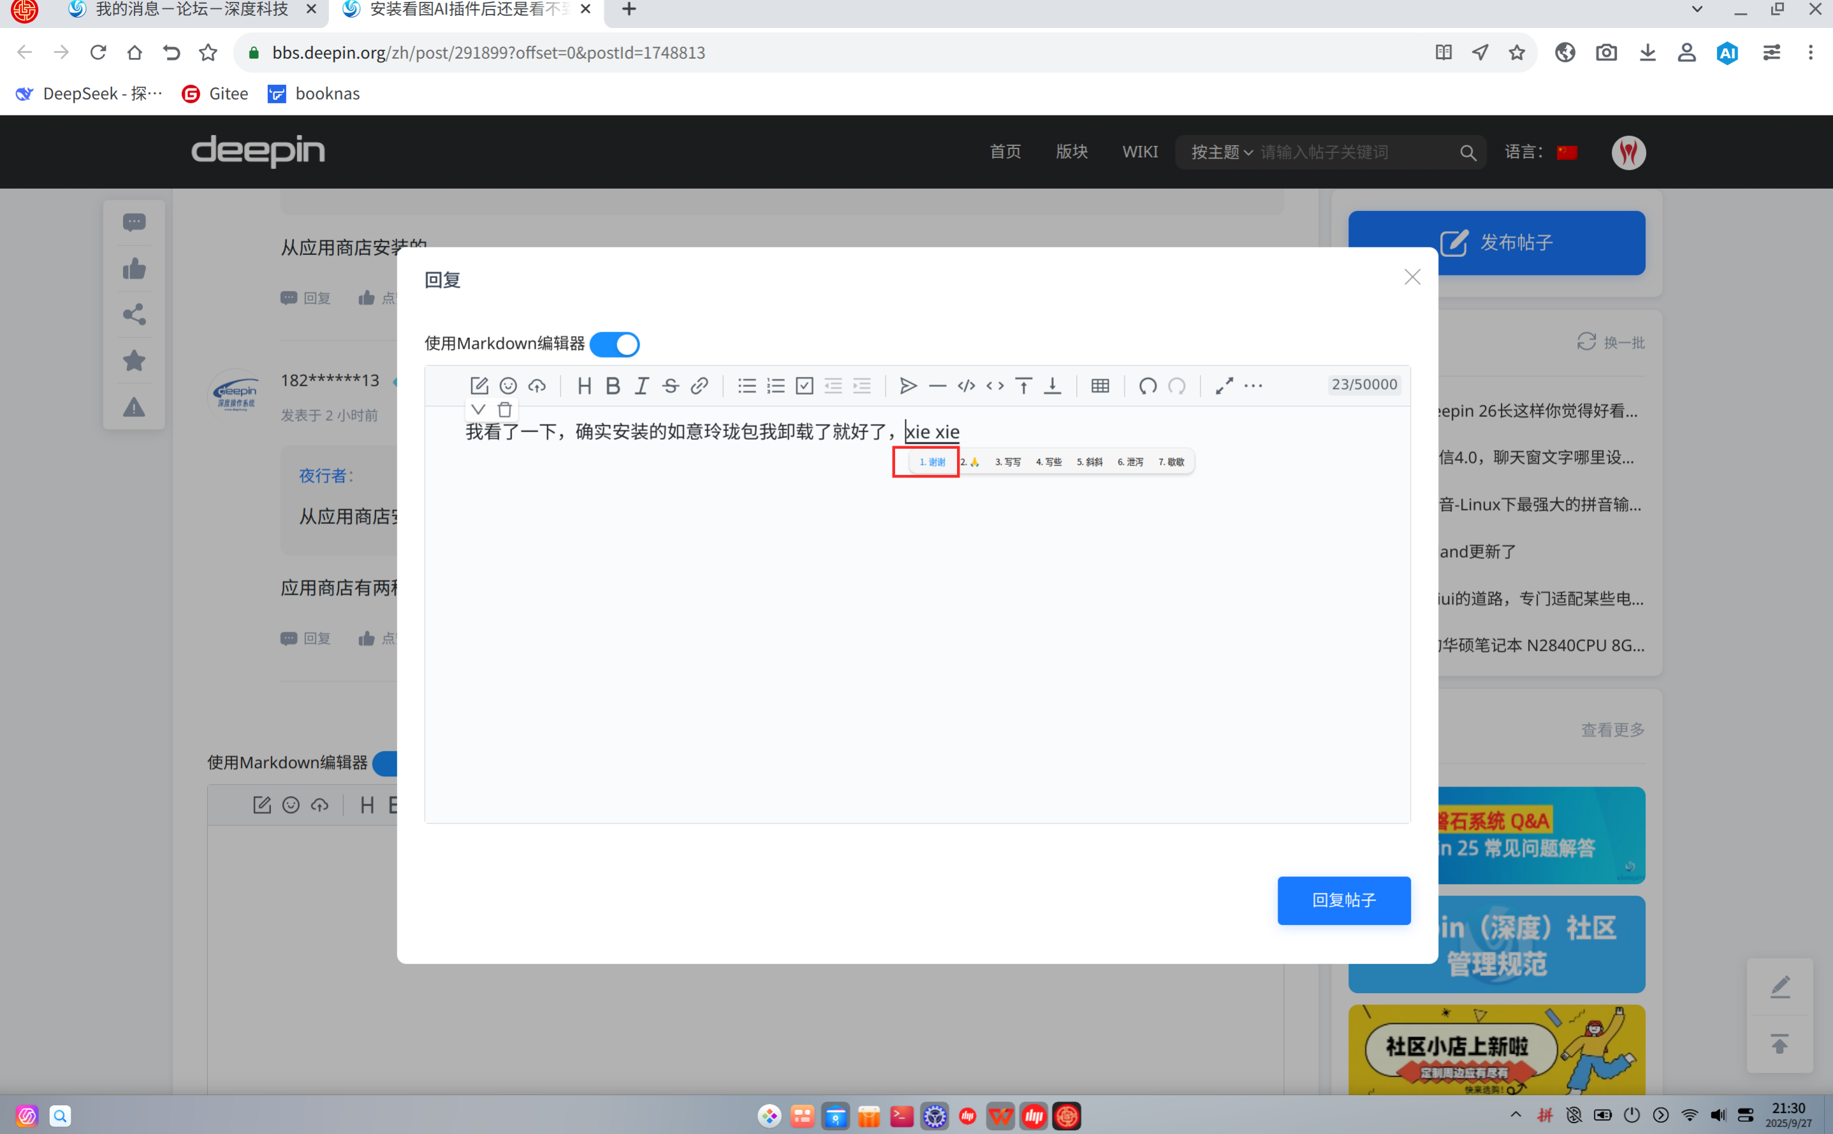Click the outdent icon in reply toolbar
The height and width of the screenshot is (1134, 1833).
(x=833, y=386)
